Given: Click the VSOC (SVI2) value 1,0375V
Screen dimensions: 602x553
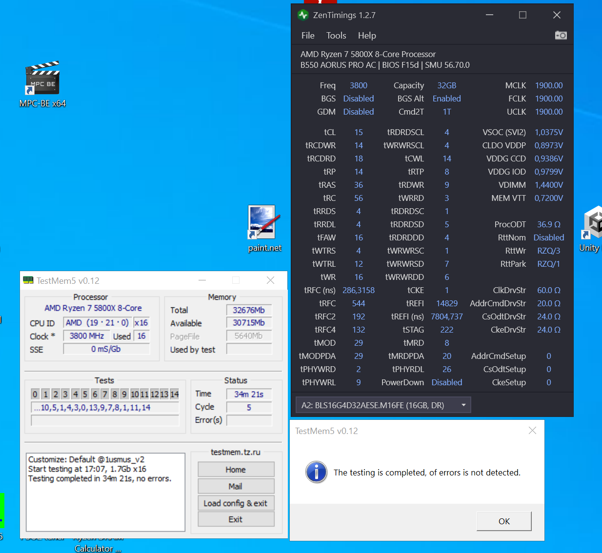Looking at the screenshot, I should tap(549, 132).
